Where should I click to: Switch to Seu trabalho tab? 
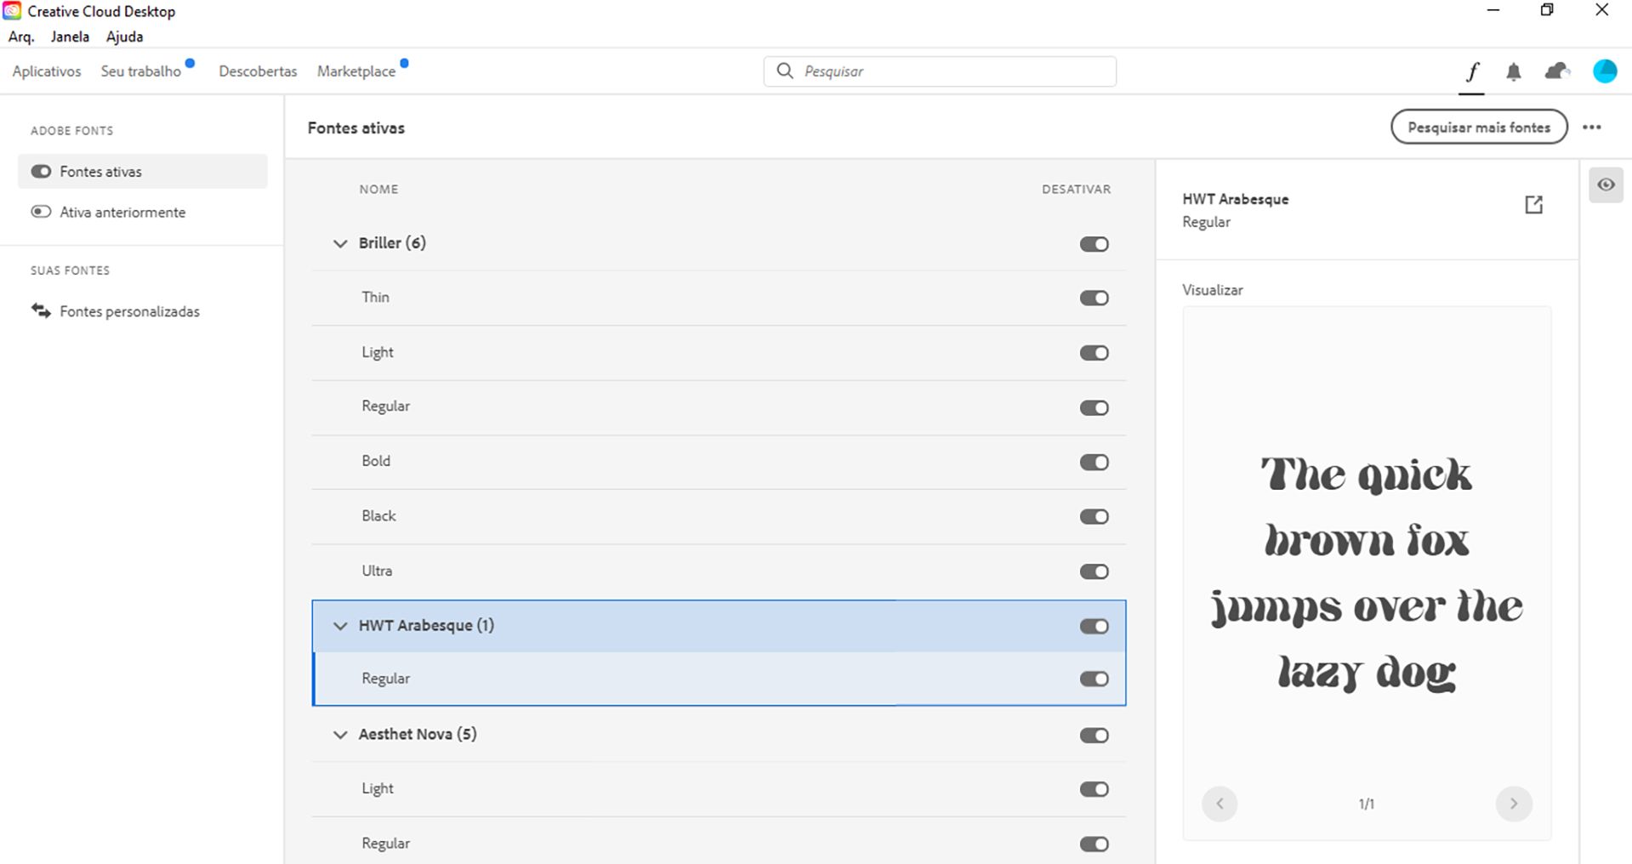coord(141,71)
